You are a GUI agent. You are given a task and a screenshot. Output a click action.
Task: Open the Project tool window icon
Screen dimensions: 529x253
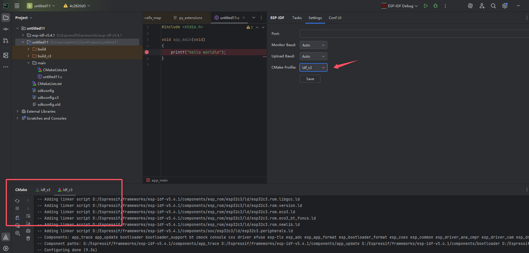click(x=6, y=18)
